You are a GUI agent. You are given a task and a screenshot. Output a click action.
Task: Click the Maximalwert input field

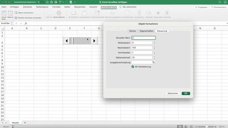(x=142, y=48)
